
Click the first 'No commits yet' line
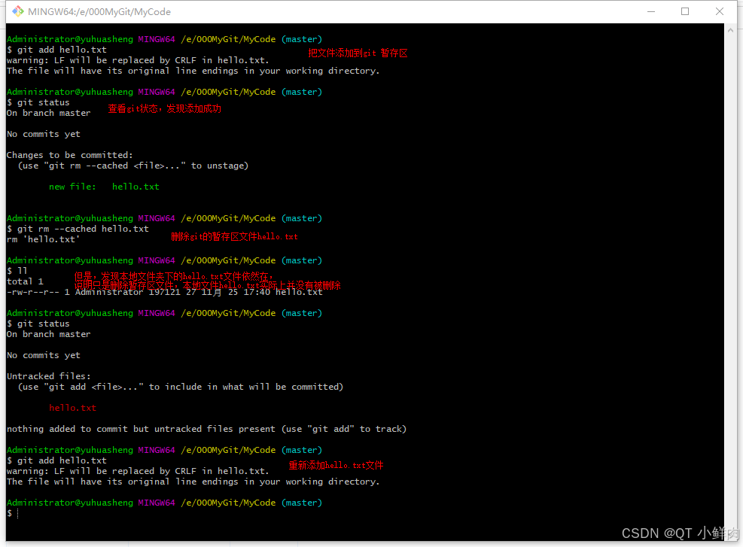pyautogui.click(x=44, y=134)
